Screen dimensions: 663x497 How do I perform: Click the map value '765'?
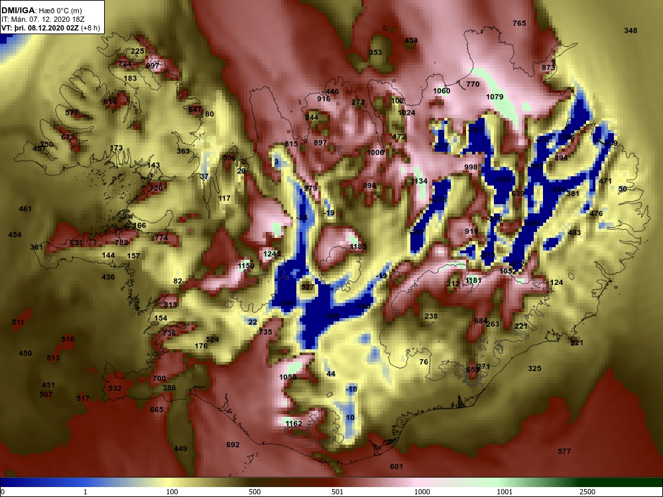tap(519, 23)
